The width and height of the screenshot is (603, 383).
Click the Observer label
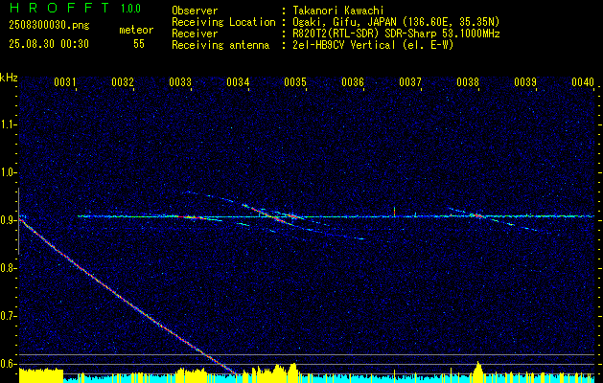pyautogui.click(x=195, y=11)
